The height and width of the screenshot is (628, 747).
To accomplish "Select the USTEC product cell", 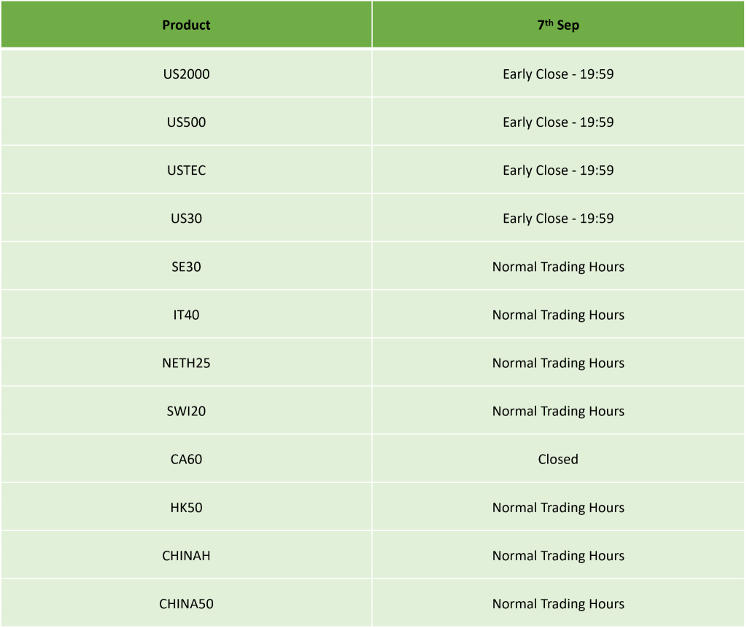I will (186, 170).
